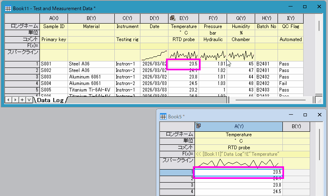Viewport: 328px width, 196px height.
Task: Select the 2026/03/03 date cell in row 4
Action: tap(154, 83)
